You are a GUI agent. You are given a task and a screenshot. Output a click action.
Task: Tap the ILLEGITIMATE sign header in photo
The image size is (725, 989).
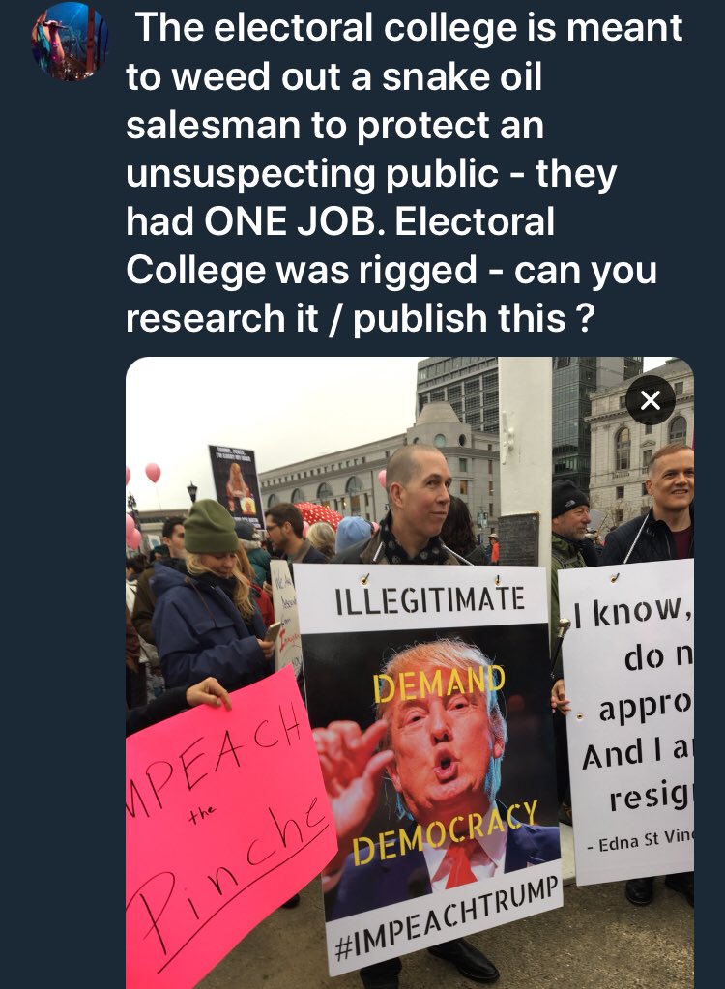click(x=429, y=599)
